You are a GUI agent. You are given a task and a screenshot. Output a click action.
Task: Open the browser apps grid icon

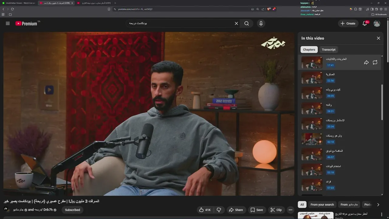[x=3, y=14]
